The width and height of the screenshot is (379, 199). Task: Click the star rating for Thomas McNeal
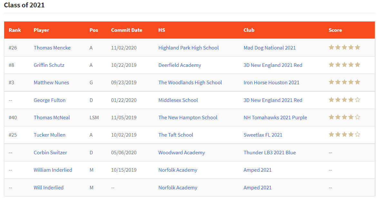(x=344, y=117)
